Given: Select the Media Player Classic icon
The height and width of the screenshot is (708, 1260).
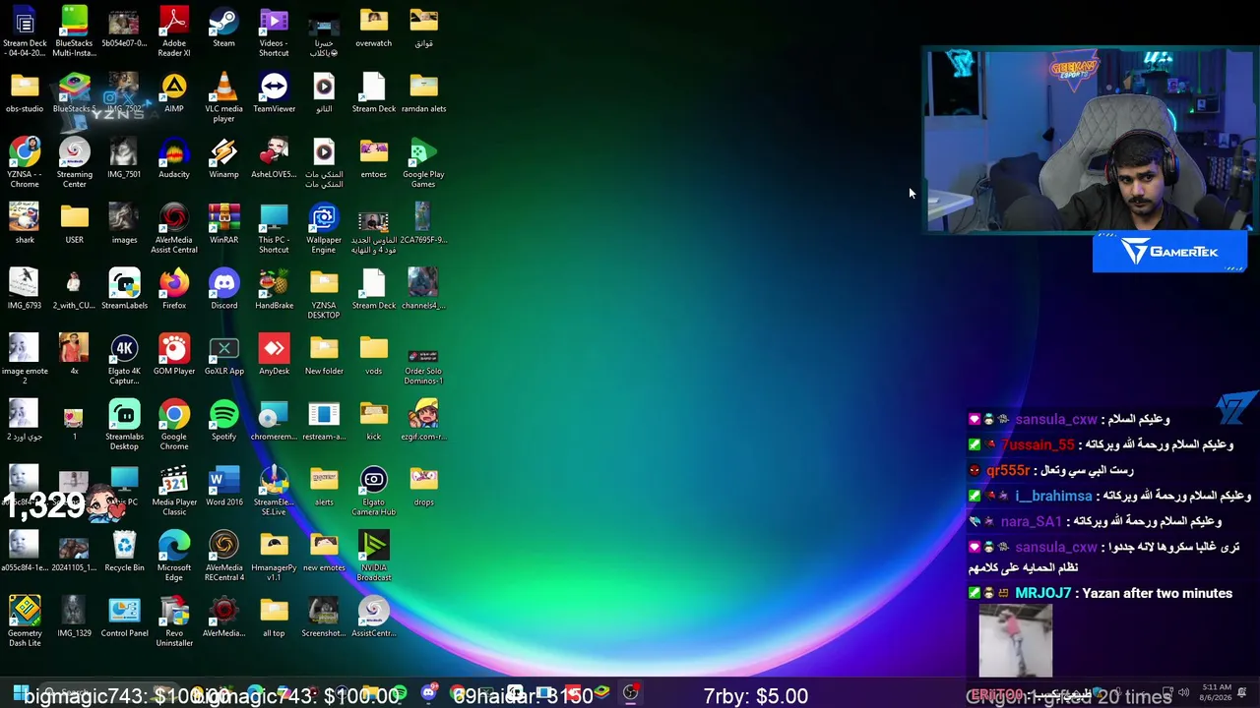Looking at the screenshot, I should pos(174,491).
